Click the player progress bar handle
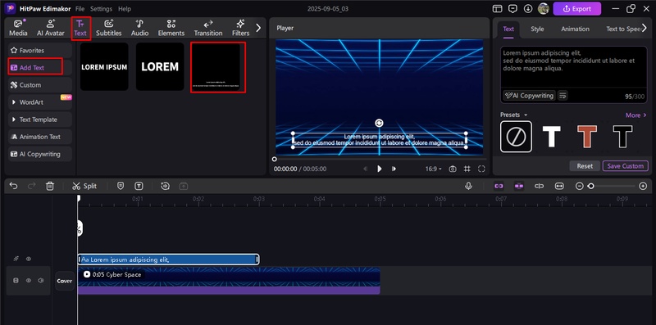This screenshot has width=656, height=325. click(275, 159)
